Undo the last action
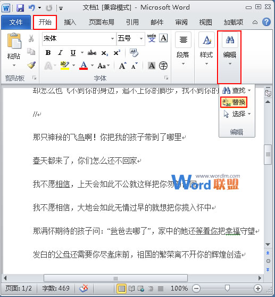The height and width of the screenshot is (297, 275). [31, 8]
